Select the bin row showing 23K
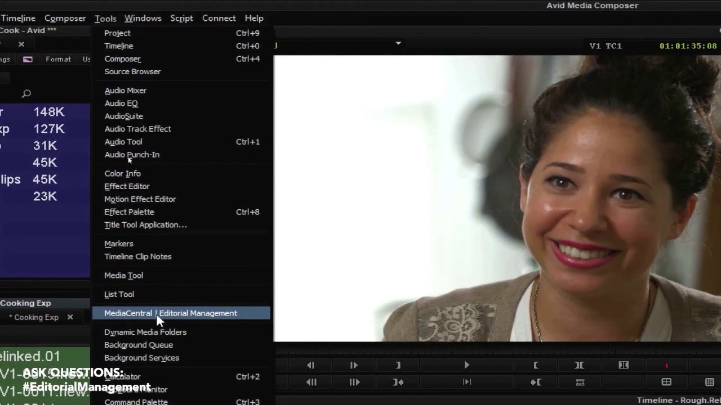721x405 pixels. (45, 196)
